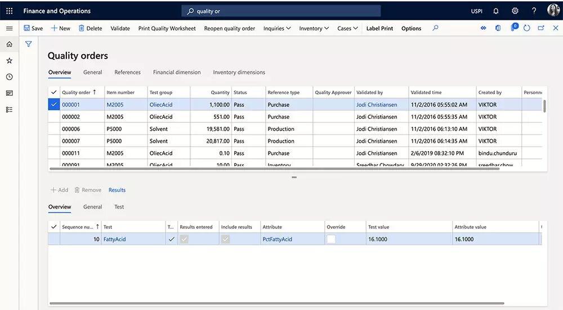Viewport: 563px width, 310px height.
Task: Open in Microsoft Office icon
Action: [x=498, y=28]
